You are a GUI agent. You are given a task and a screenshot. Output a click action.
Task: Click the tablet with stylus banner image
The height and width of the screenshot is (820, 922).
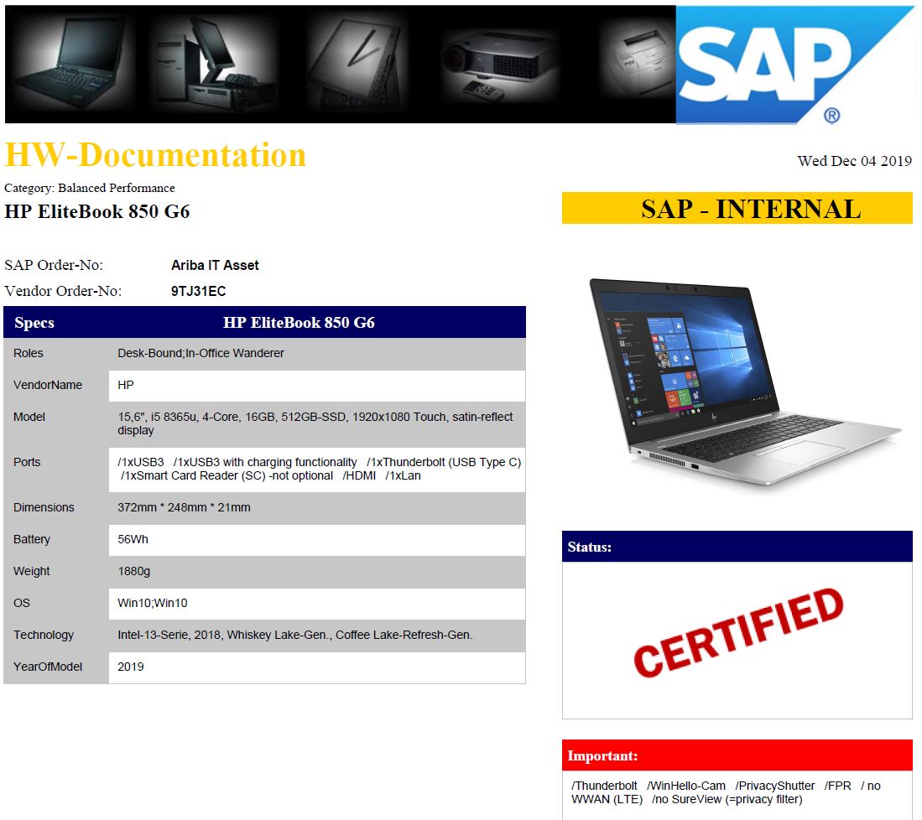(357, 64)
